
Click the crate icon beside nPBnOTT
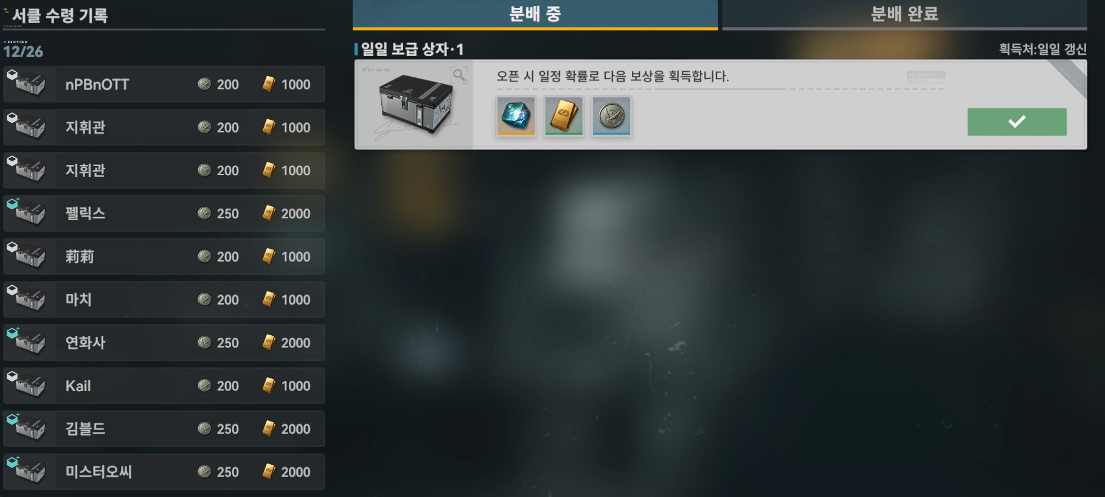(x=26, y=83)
